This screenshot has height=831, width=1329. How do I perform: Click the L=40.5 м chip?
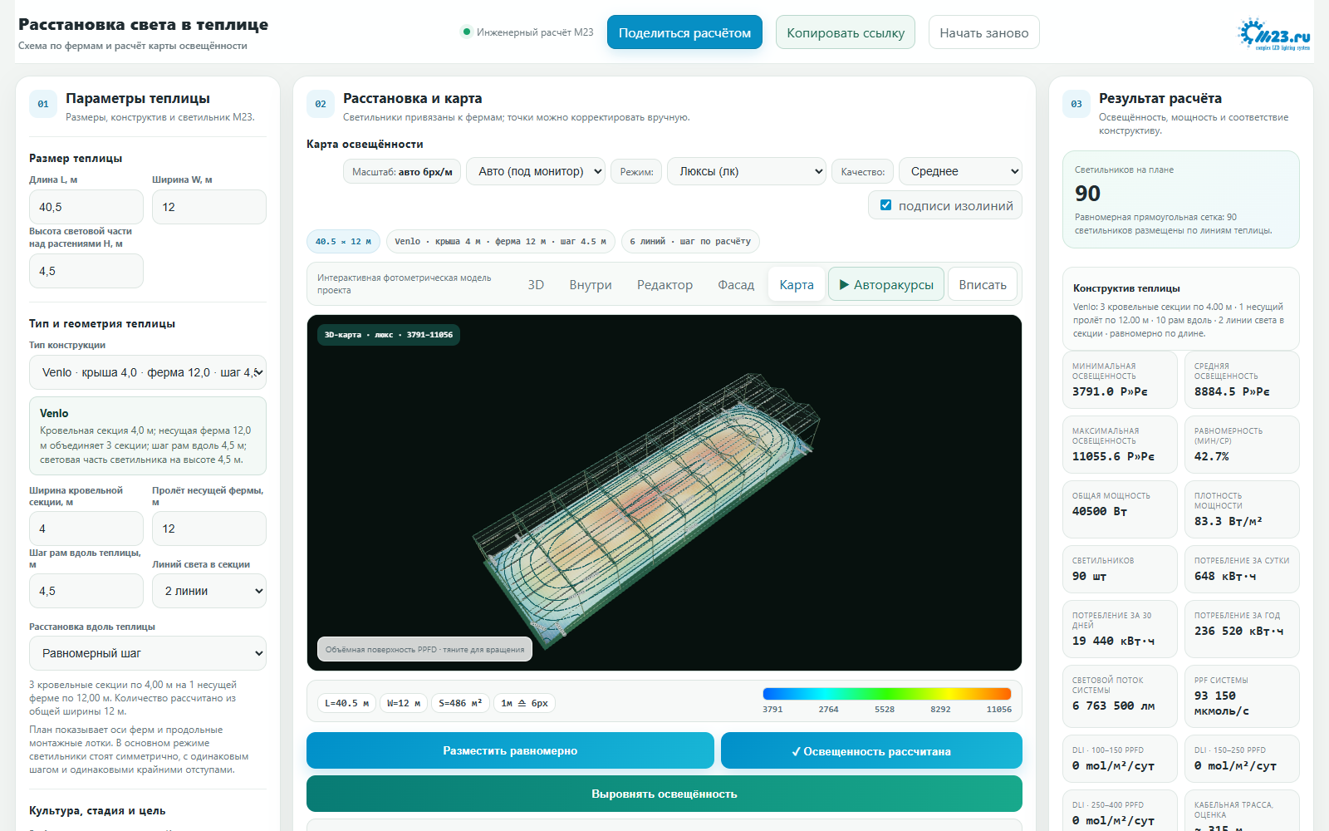[346, 703]
